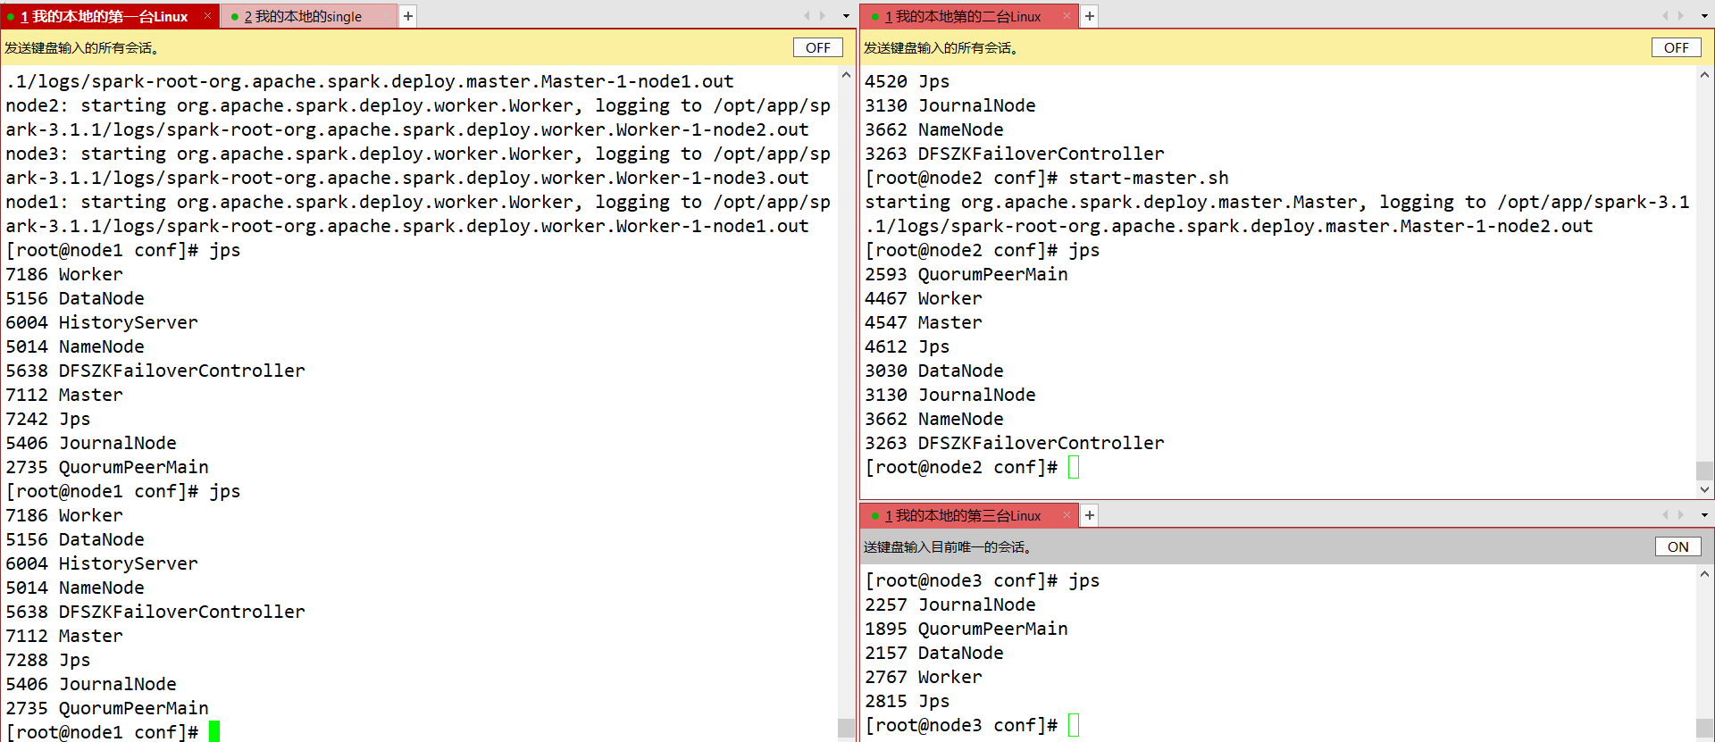
Task: Toggle ON broadcast button in node3 pane
Action: [x=1678, y=546]
